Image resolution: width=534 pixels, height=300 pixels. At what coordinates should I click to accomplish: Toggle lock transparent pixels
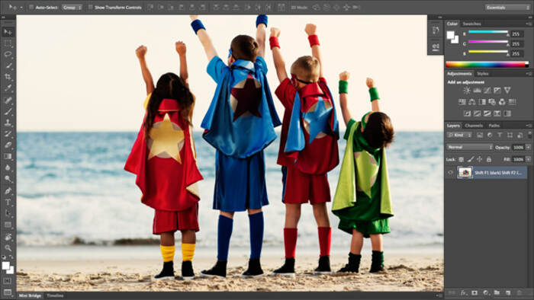[x=461, y=159]
